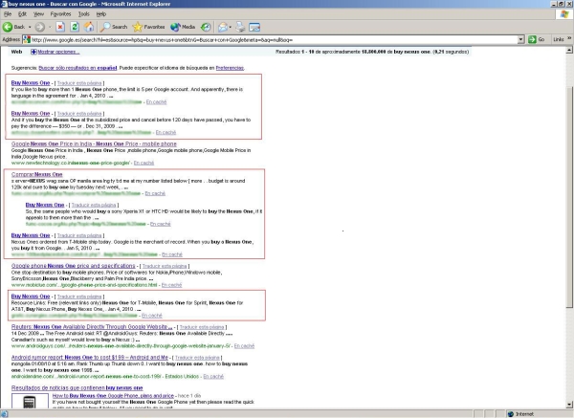
Task: Click the Edit page toolbar icon
Action: click(x=254, y=27)
